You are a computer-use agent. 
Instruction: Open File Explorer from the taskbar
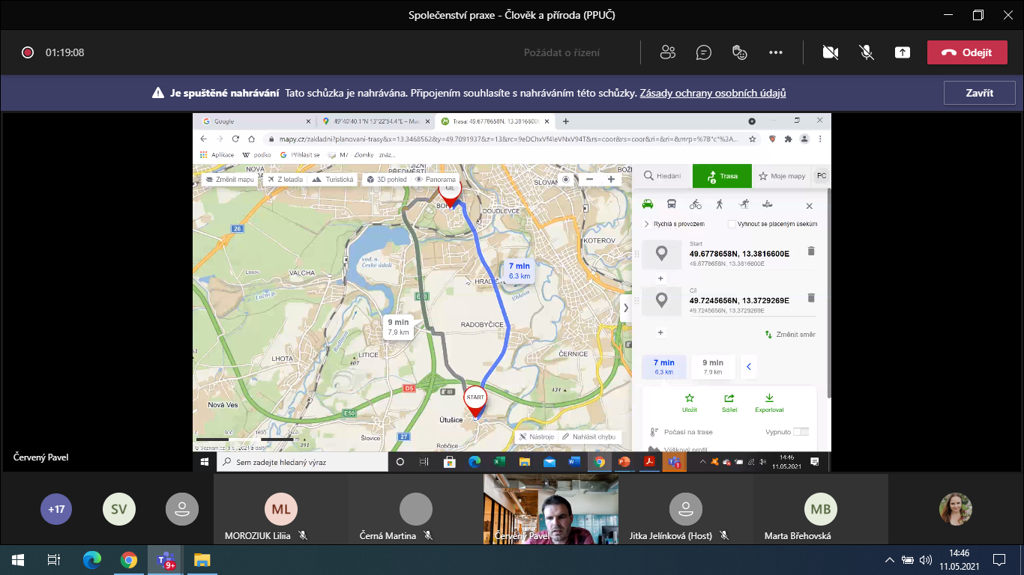(202, 559)
